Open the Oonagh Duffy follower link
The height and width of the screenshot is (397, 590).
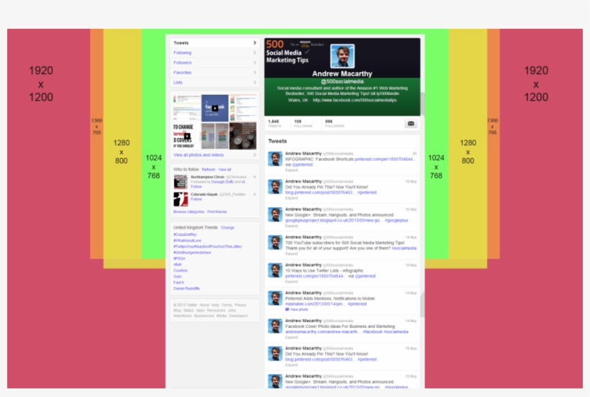[222, 182]
